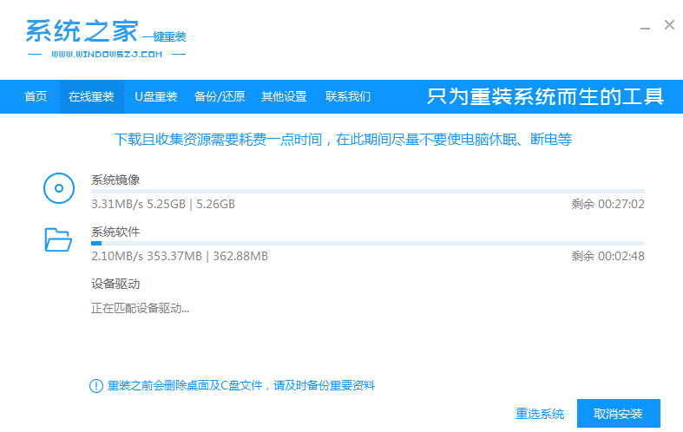683x432 pixels.
Task: Click the 剩余 00:27:02 time text
Action: pyautogui.click(x=608, y=204)
